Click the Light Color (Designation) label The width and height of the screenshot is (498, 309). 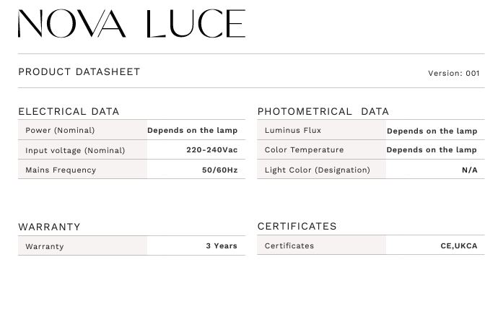point(318,170)
